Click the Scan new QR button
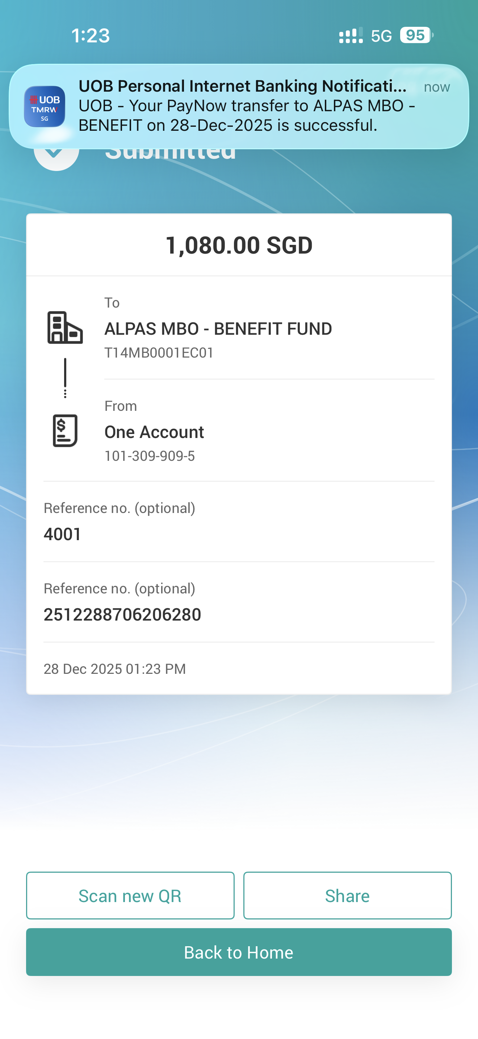This screenshot has width=478, height=1039. [130, 896]
